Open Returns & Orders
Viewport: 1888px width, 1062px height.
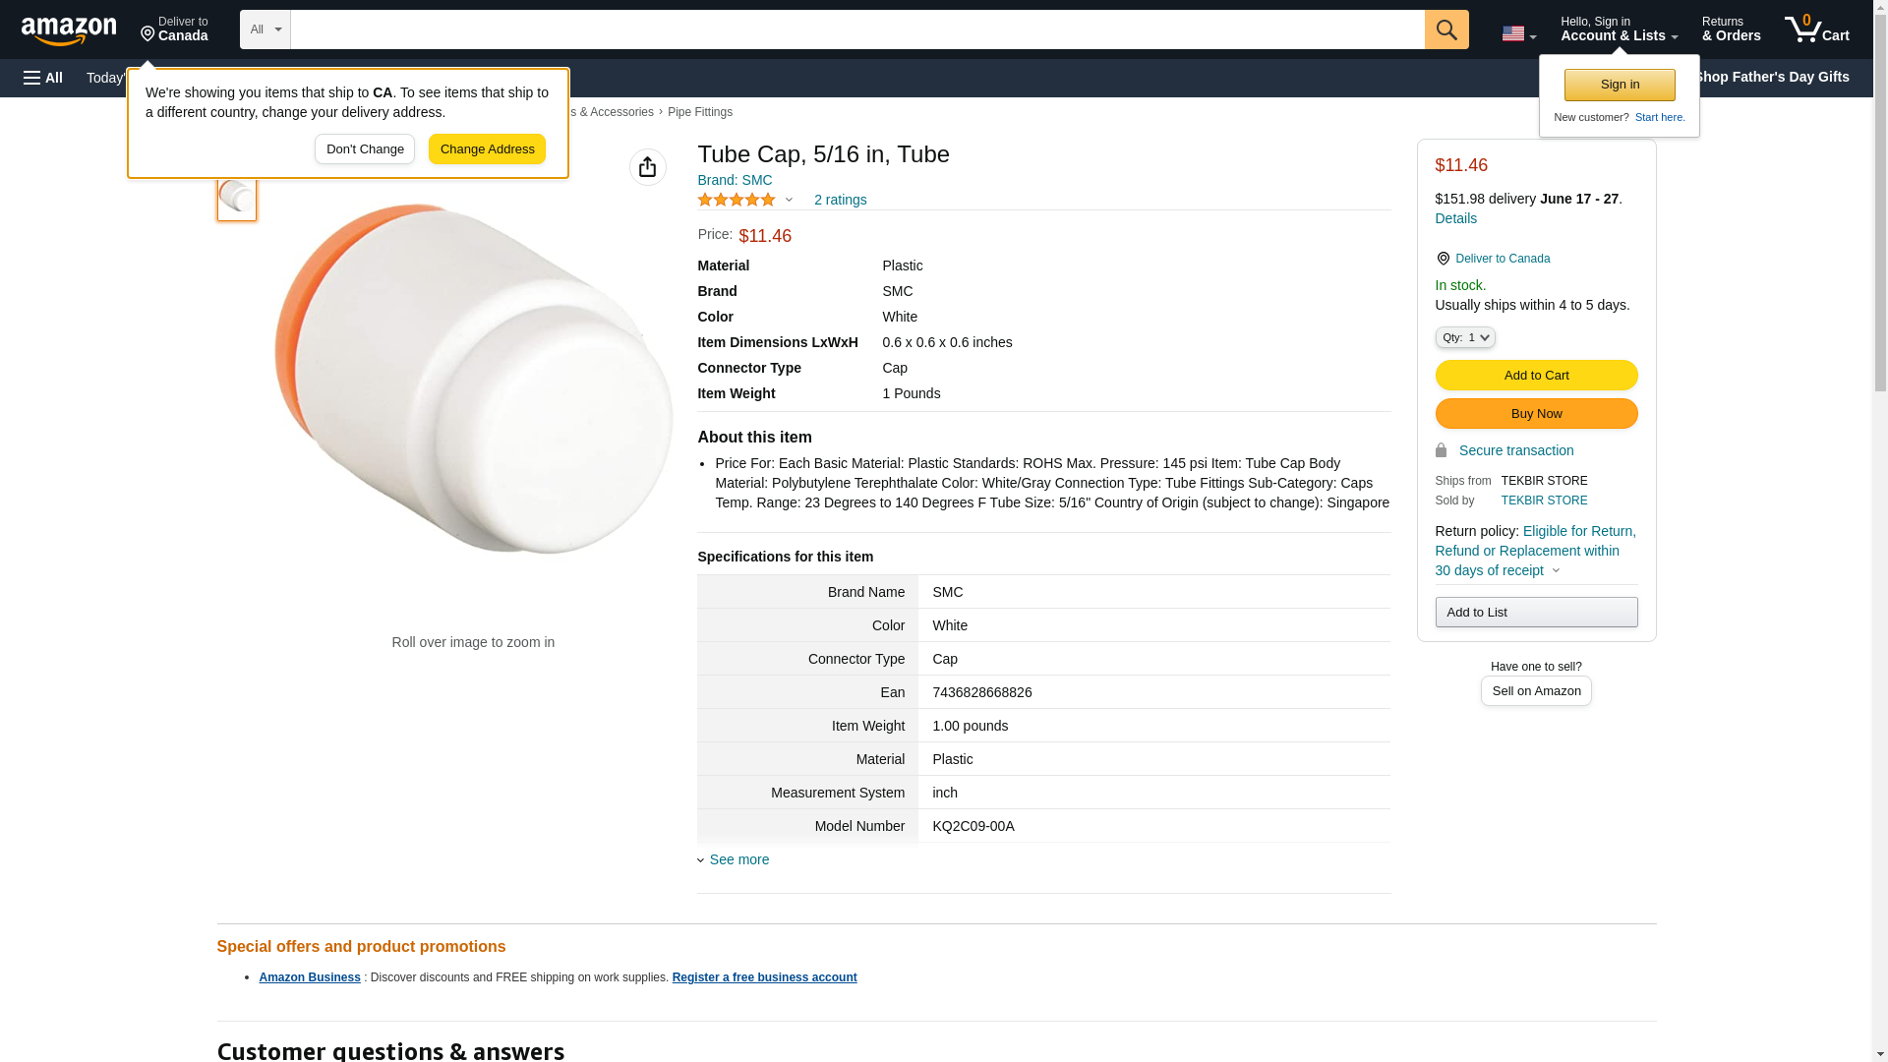(x=1731, y=29)
